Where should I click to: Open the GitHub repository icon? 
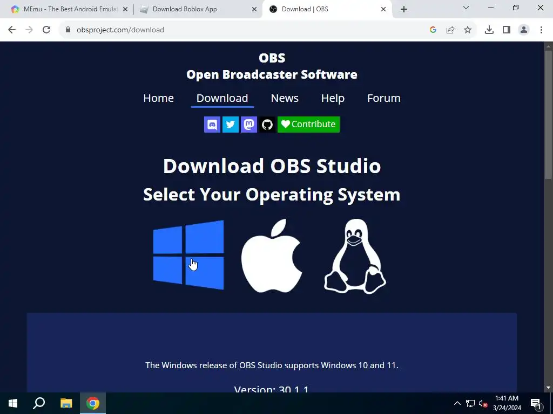click(267, 125)
